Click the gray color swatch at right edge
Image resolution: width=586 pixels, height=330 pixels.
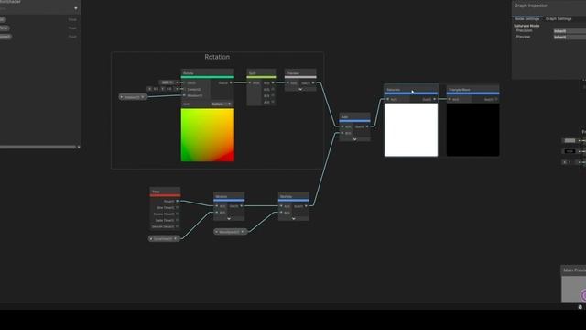[x=570, y=140]
